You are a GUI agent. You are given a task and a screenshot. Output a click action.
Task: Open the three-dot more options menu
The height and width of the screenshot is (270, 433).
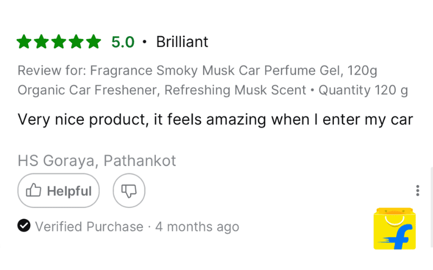tap(417, 191)
